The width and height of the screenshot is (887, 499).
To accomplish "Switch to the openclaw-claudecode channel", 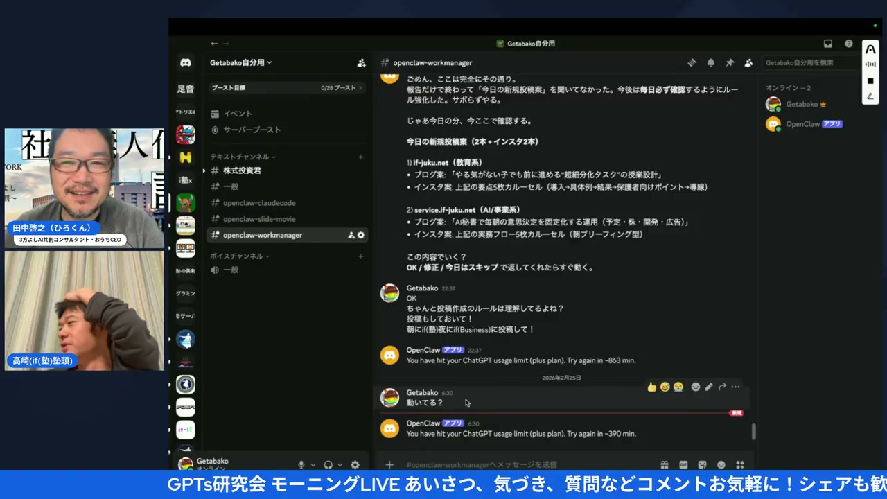I will 259,202.
